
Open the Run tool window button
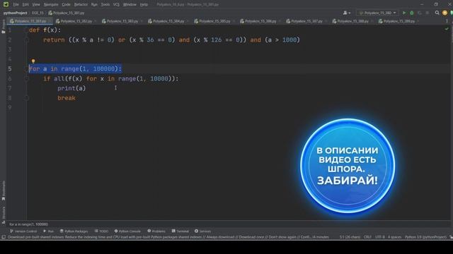click(x=49, y=231)
